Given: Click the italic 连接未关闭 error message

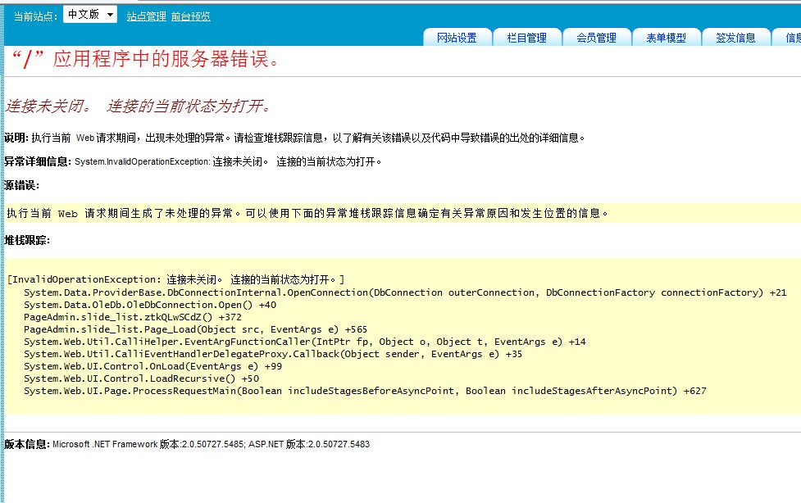Looking at the screenshot, I should coord(138,106).
